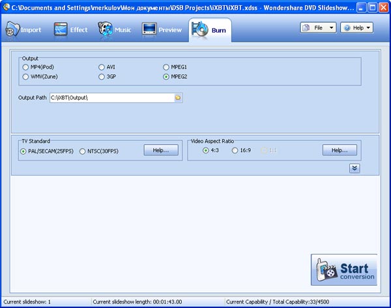Minimize the Wondershare window
Viewport: 391px width, 308px height.
361,8
